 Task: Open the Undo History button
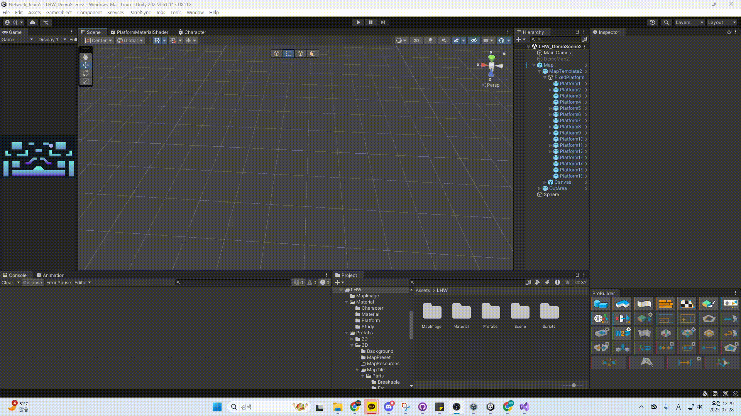point(653,22)
